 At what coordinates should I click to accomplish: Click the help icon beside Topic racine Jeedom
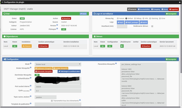31,96
